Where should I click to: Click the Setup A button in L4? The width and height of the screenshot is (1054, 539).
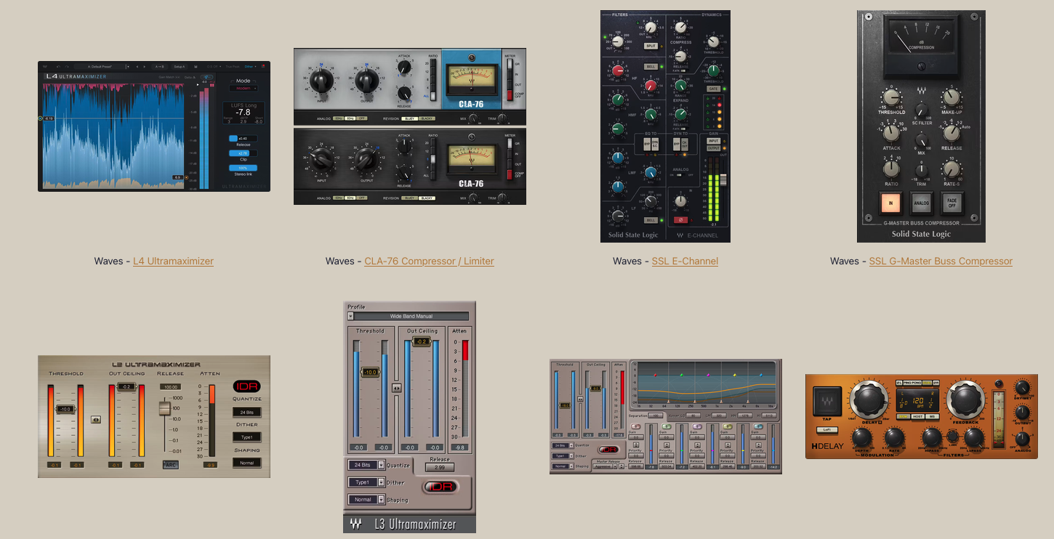(179, 66)
